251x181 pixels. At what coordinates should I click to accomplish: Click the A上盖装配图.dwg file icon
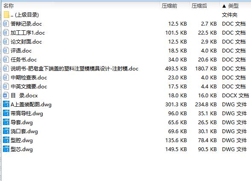(x=6, y=104)
